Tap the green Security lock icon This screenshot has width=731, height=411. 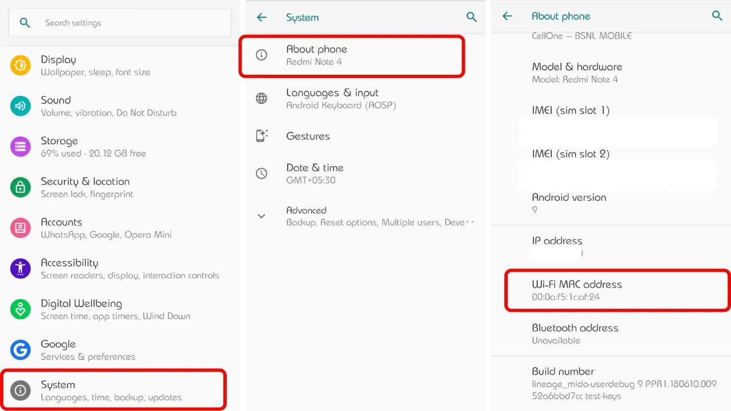21,187
